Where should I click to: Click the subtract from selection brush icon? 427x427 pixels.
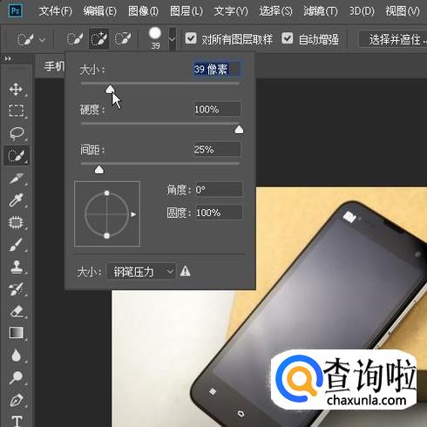click(x=123, y=38)
